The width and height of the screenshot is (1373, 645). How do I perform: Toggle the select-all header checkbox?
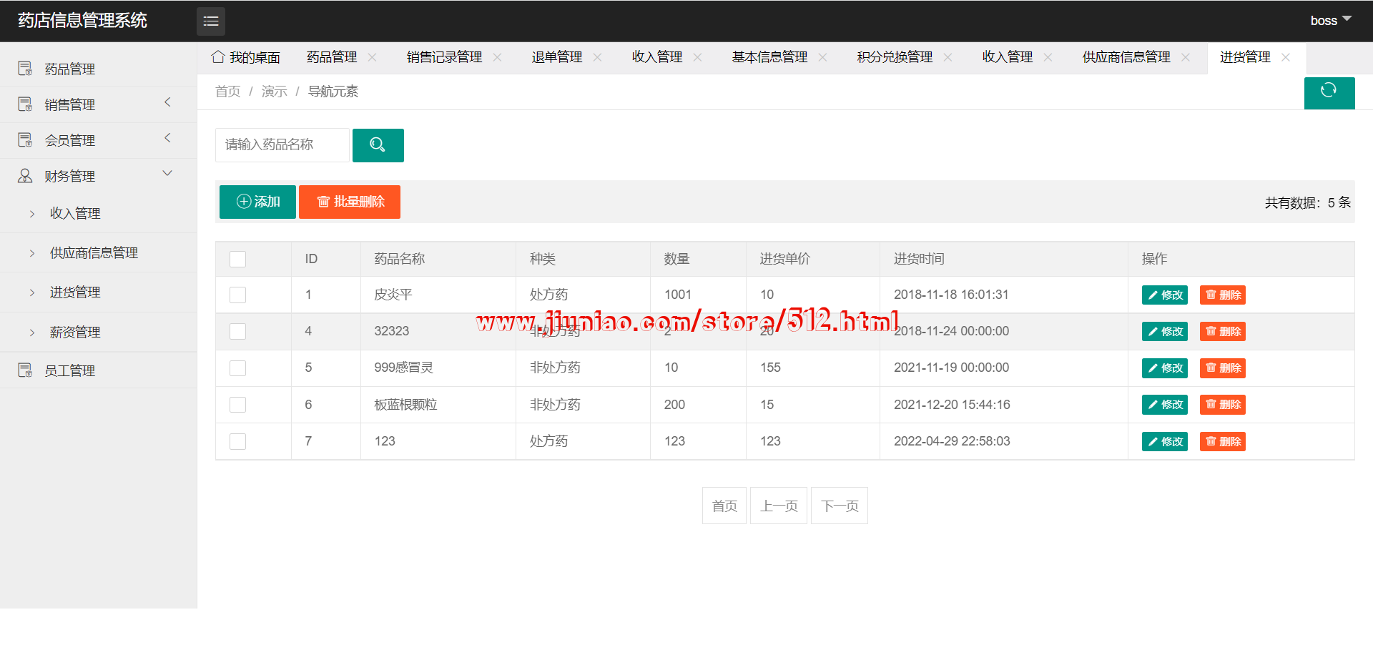[x=237, y=259]
